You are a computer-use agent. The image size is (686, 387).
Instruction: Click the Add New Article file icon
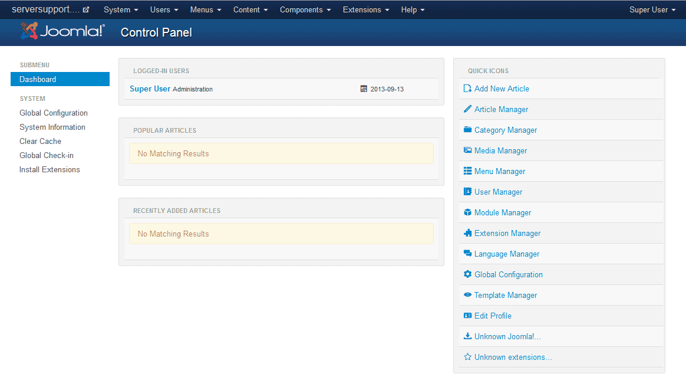pyautogui.click(x=467, y=88)
